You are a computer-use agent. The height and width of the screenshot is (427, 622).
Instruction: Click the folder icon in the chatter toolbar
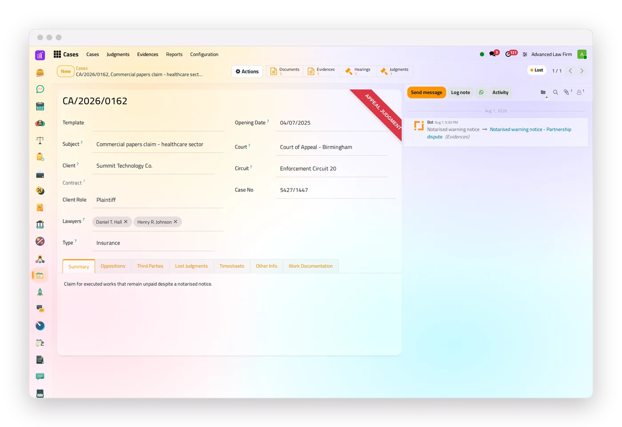543,92
